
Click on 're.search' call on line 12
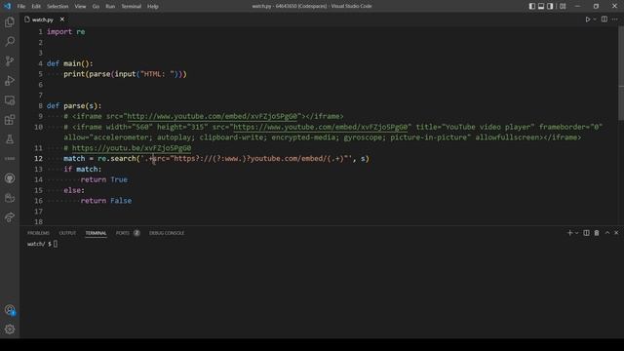[x=117, y=158]
